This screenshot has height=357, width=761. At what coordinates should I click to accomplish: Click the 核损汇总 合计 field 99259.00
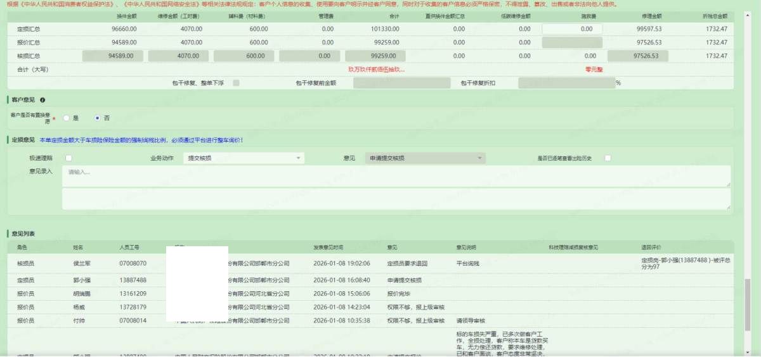tap(376, 56)
